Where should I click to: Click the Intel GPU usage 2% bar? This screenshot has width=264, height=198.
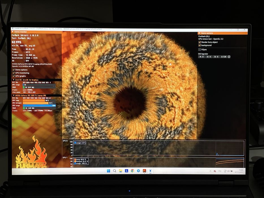point(39,85)
